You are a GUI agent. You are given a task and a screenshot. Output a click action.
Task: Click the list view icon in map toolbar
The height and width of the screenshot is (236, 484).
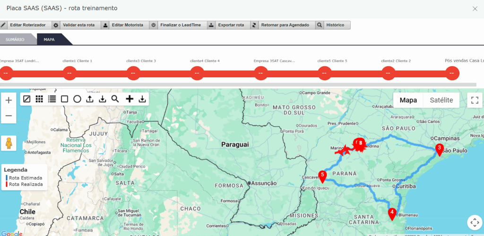pos(52,99)
